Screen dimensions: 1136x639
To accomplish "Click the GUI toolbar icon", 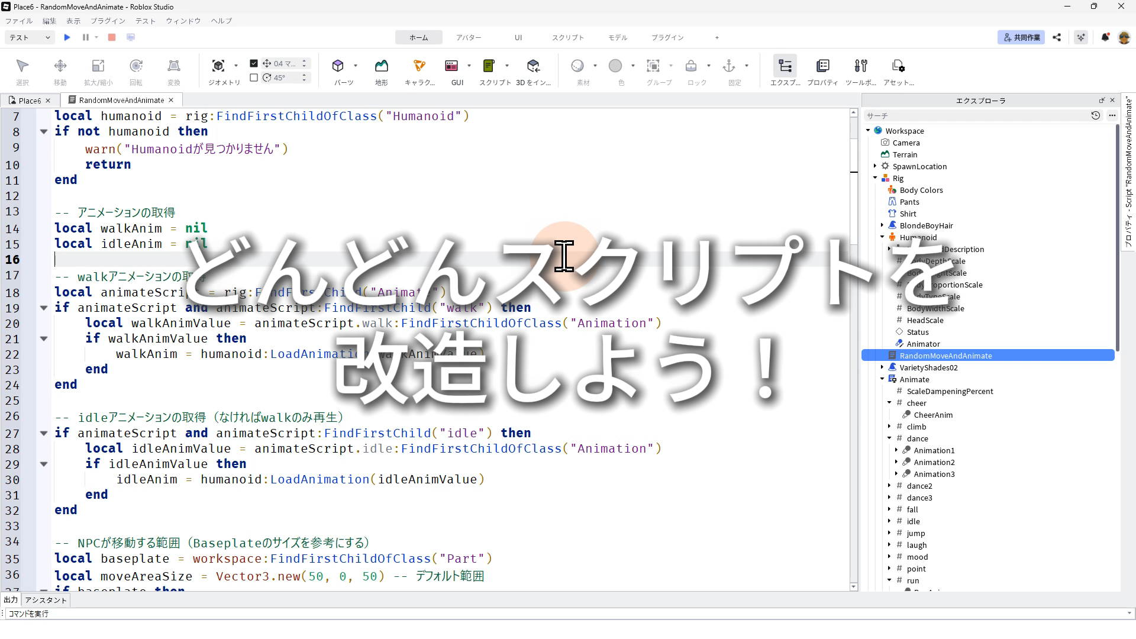I will [x=451, y=66].
